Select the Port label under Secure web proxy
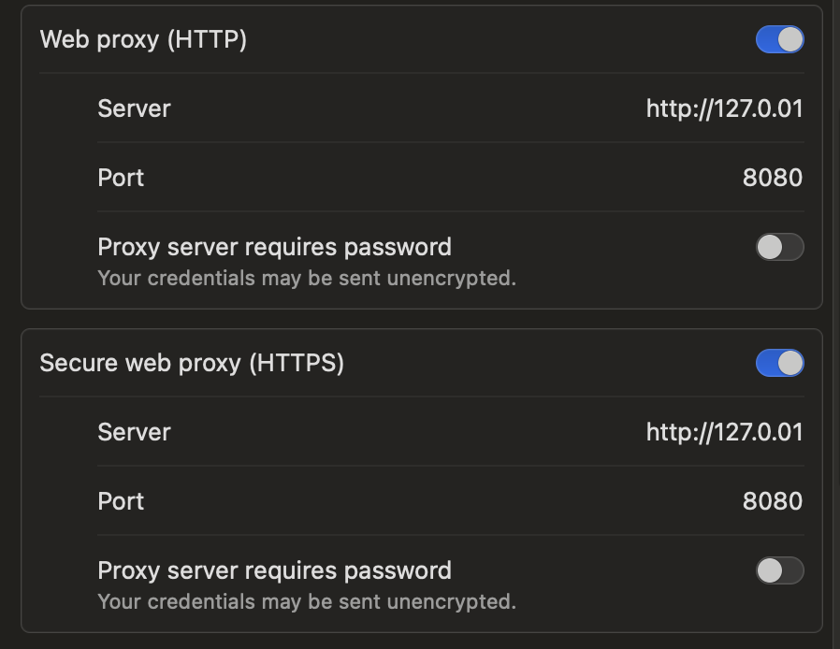Screen dimensions: 840x649 [121, 501]
